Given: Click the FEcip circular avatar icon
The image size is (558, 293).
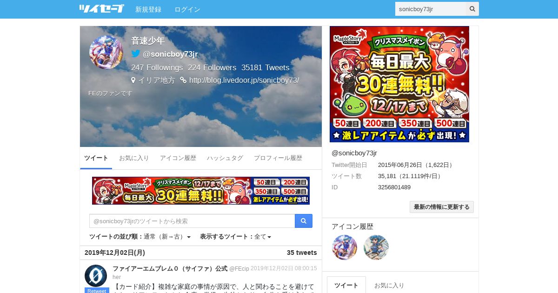Looking at the screenshot, I should click(x=96, y=276).
